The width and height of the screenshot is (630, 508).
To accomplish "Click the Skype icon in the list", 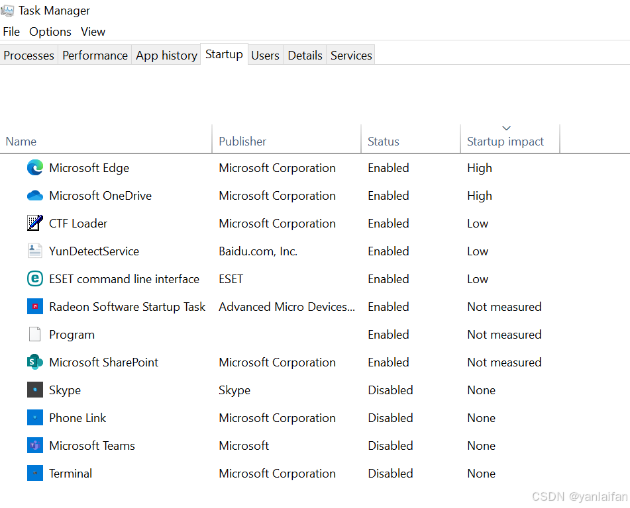I will coord(35,390).
